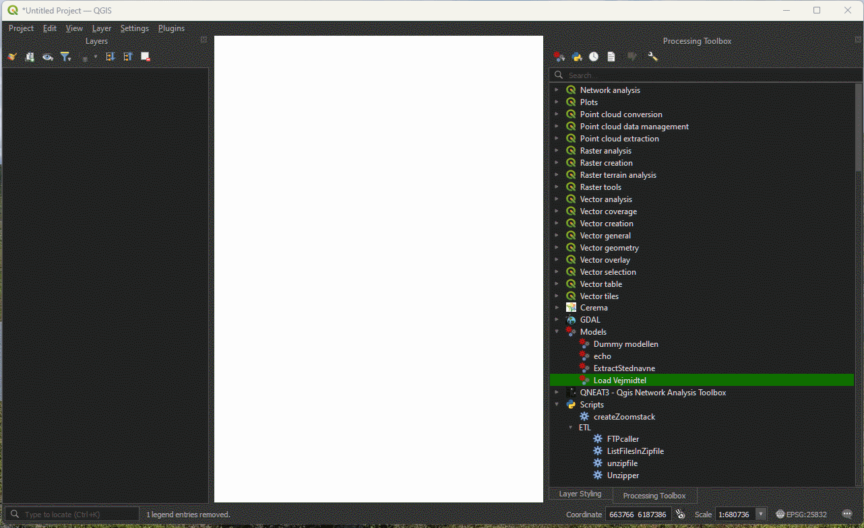
Task: Click the Expand All layers icon
Action: pyautogui.click(x=110, y=57)
